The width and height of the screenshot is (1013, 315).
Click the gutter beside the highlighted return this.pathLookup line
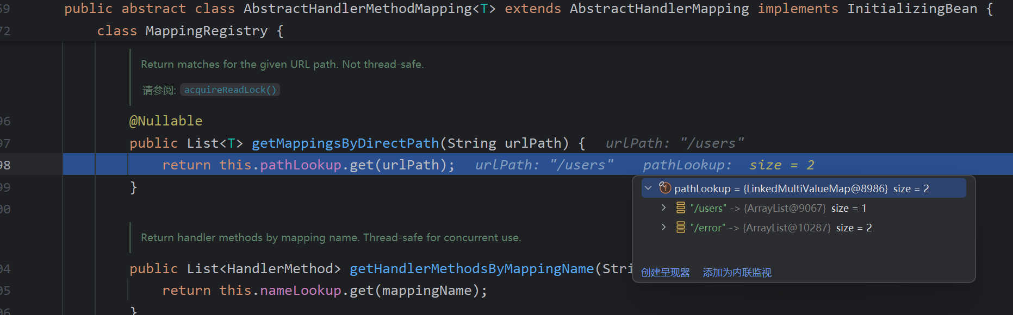31,165
